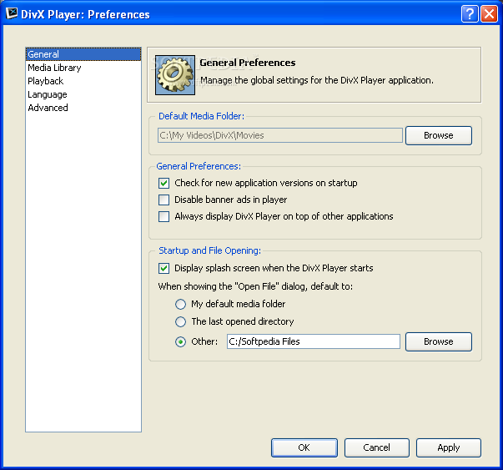
Task: Close the Preferences dialog with X
Action: click(489, 14)
